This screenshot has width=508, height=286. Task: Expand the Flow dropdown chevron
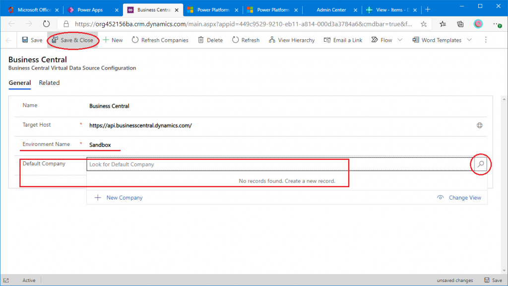coord(400,40)
